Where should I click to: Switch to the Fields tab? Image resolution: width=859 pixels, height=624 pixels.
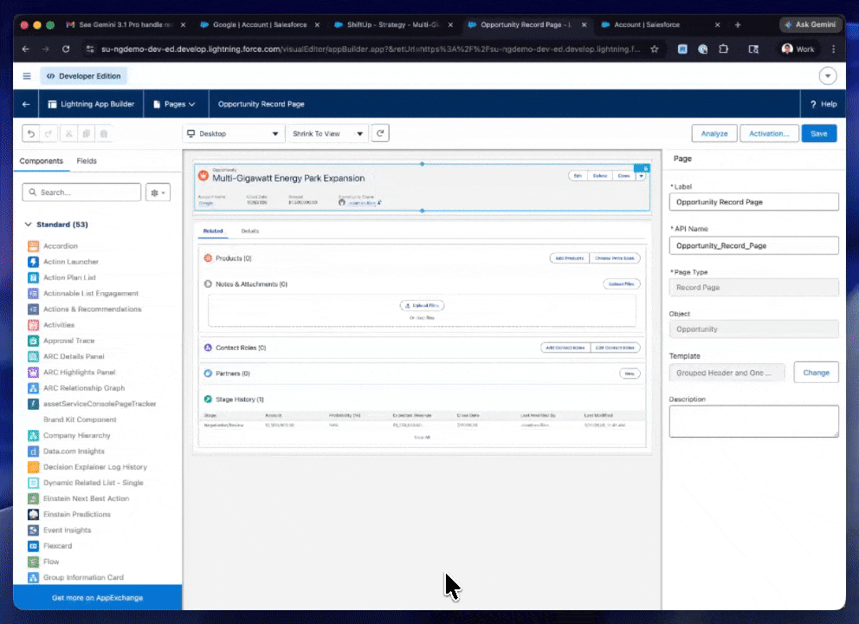tap(87, 161)
